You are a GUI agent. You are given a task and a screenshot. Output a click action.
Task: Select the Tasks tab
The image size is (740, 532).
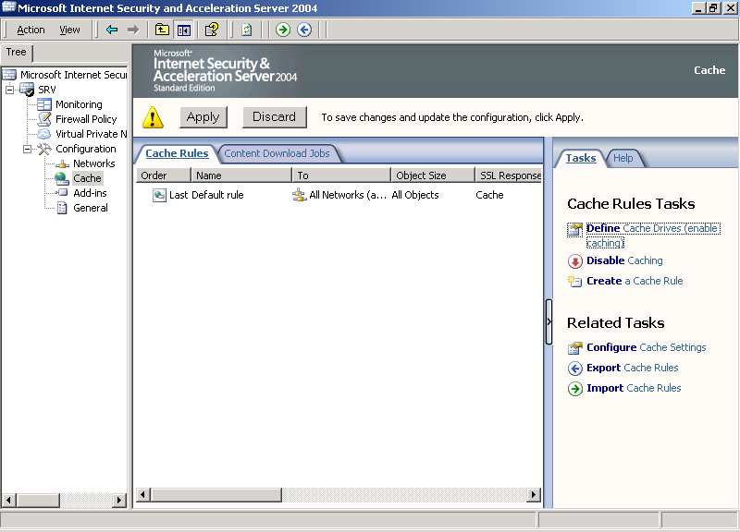click(581, 158)
